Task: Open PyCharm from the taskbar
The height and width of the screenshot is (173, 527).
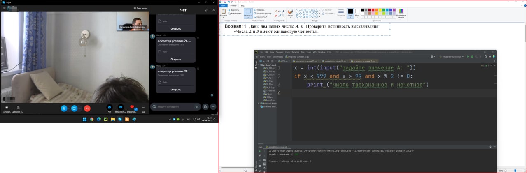Action: (105, 119)
